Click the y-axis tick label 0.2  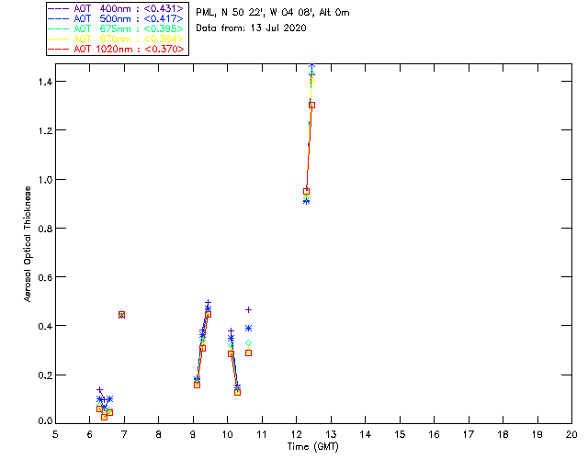coord(45,375)
